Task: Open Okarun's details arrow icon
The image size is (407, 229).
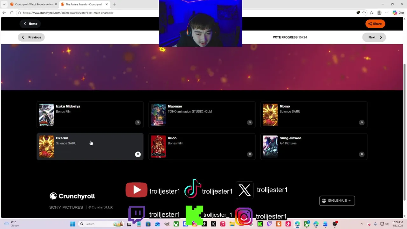Action: coord(138,154)
